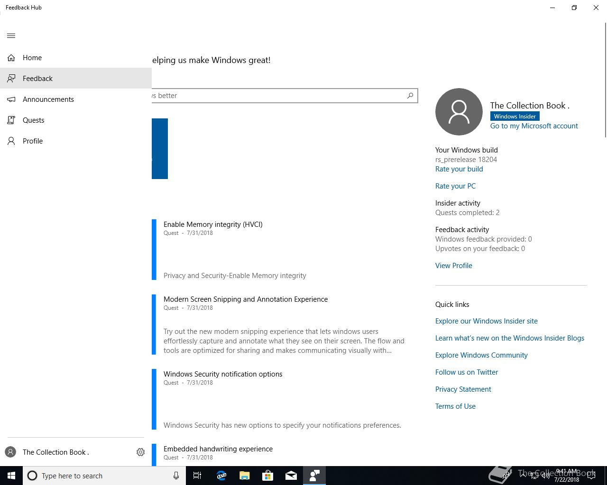This screenshot has height=485, width=607.
Task: Click rs_prerelease 18204 build text
Action: click(x=466, y=159)
